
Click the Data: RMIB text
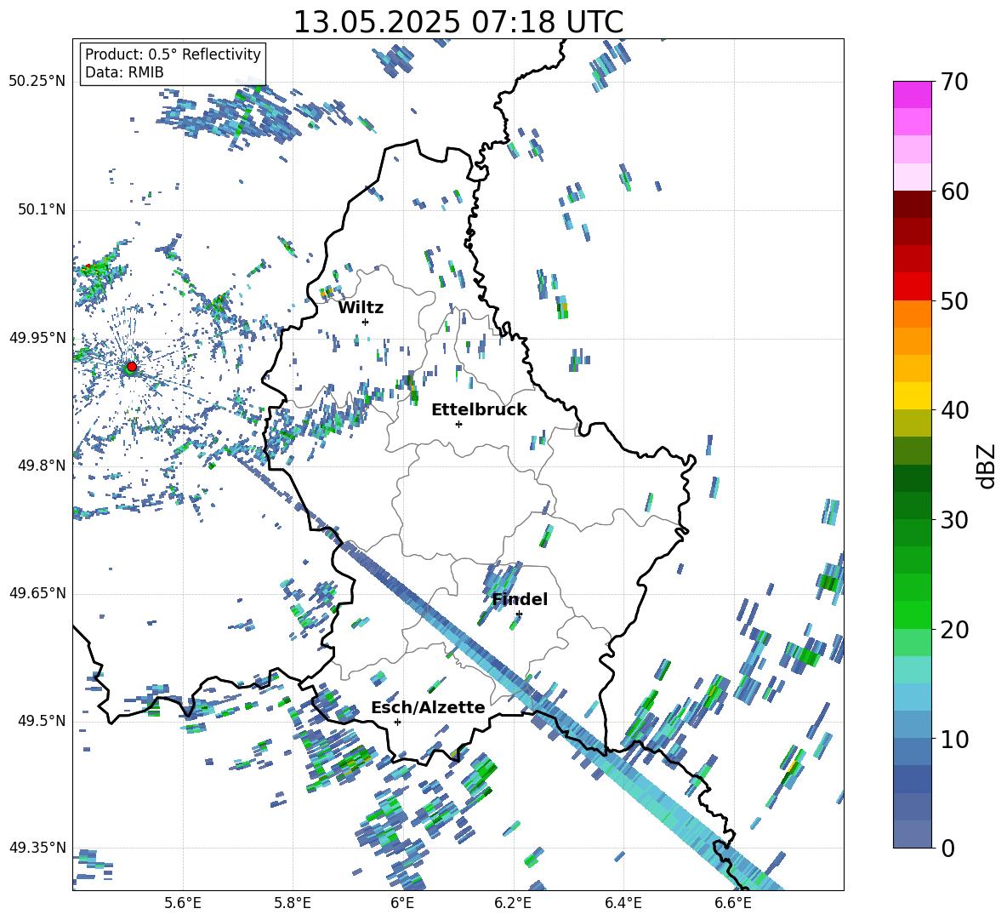[124, 72]
